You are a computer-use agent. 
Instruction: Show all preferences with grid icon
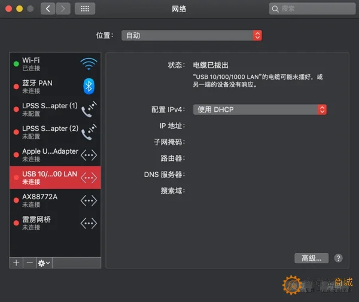coord(85,9)
